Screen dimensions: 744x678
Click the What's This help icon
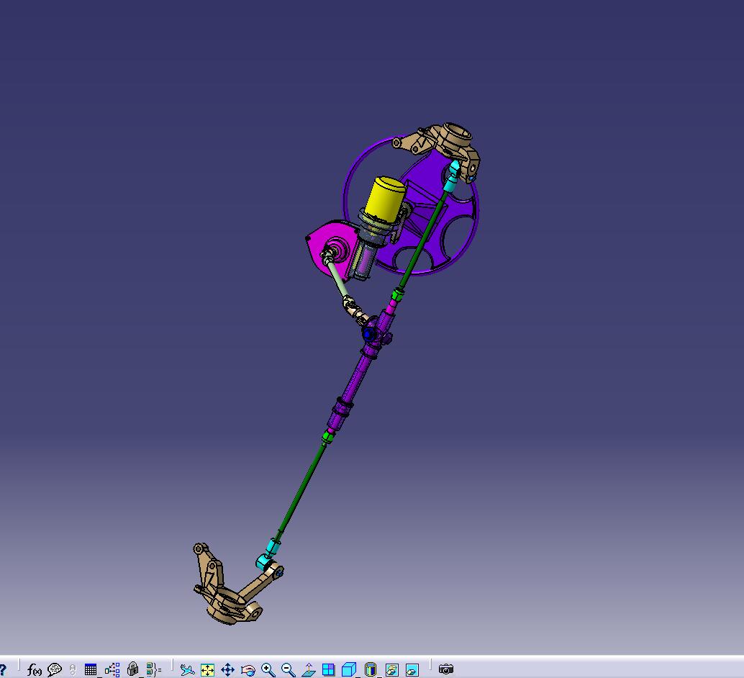(3, 669)
